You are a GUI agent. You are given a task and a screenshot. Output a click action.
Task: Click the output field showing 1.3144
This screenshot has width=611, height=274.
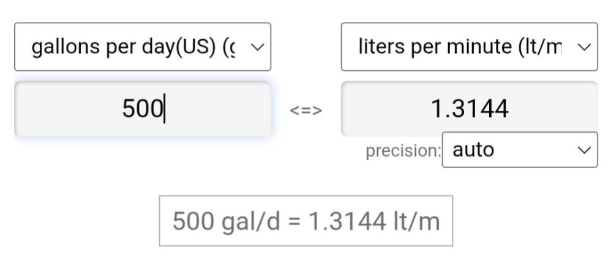pyautogui.click(x=469, y=109)
